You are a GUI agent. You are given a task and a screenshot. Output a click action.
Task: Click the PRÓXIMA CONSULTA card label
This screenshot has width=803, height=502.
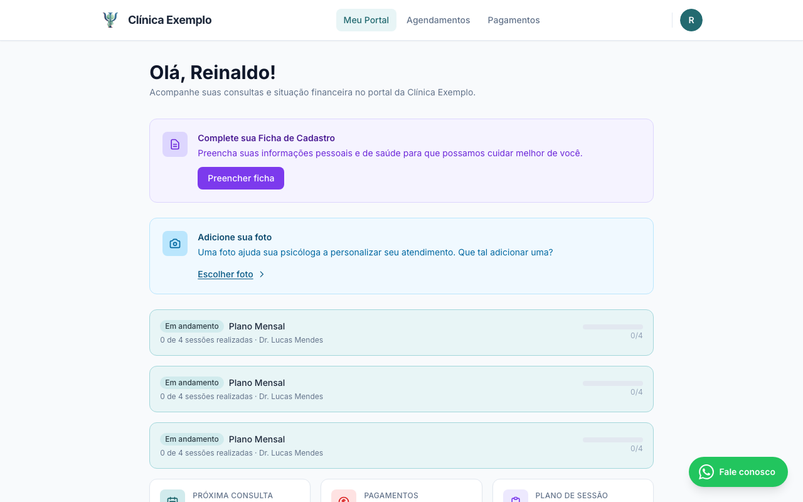pos(233,496)
